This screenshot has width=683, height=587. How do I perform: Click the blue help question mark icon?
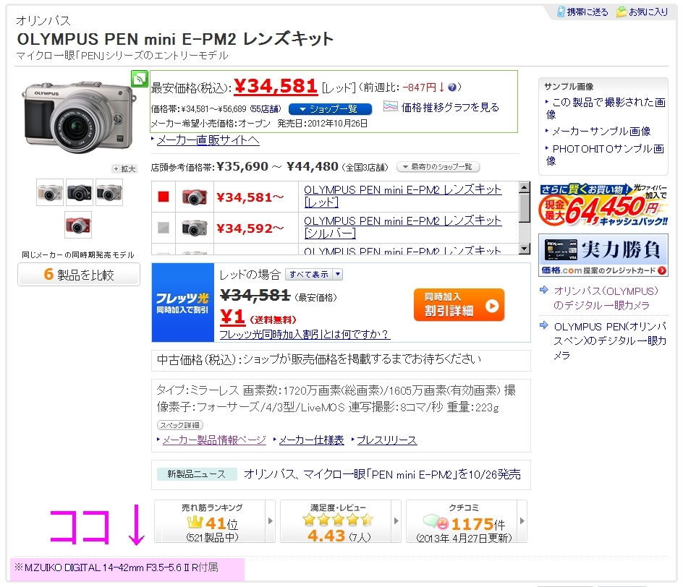click(452, 87)
